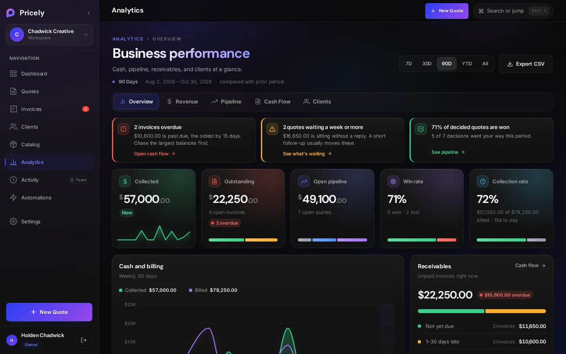Click the sidebar New Quote button
The height and width of the screenshot is (354, 566).
tap(49, 312)
